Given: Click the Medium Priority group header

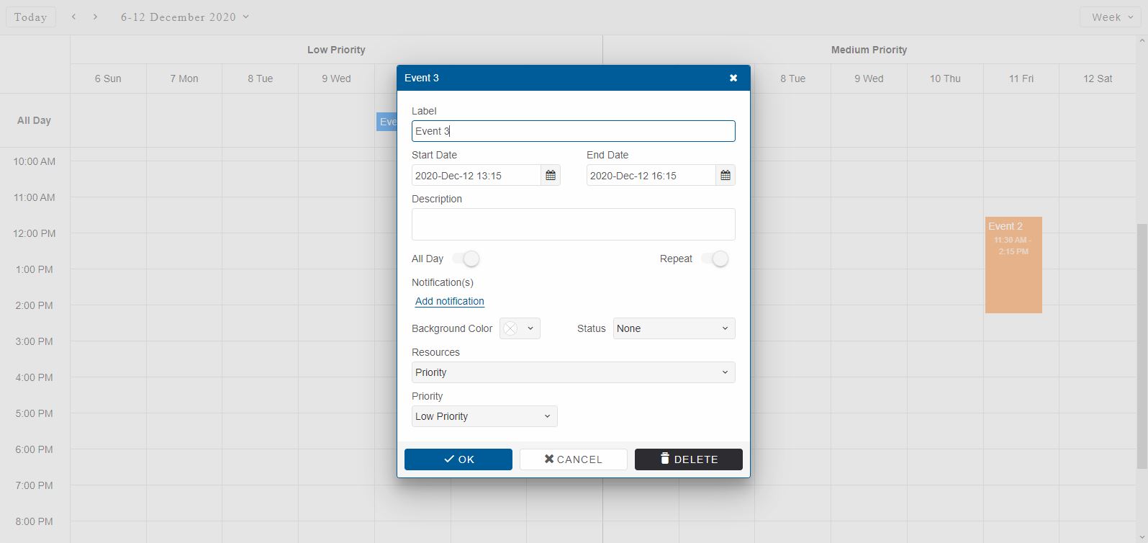Looking at the screenshot, I should 869,50.
